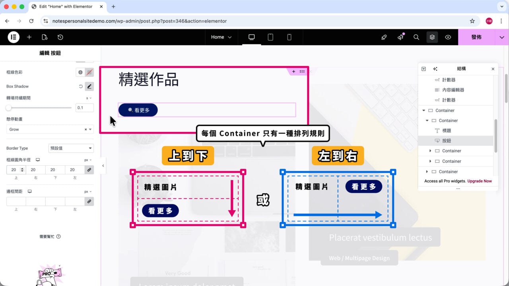
Task: Toggle linked values for 框線圓角半徑
Action: (x=89, y=170)
